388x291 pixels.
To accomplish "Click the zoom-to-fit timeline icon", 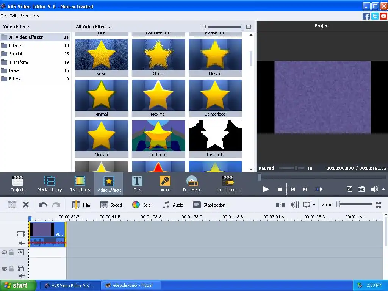I will click(x=379, y=205).
